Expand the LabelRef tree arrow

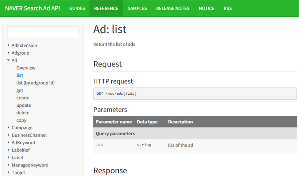9,150
